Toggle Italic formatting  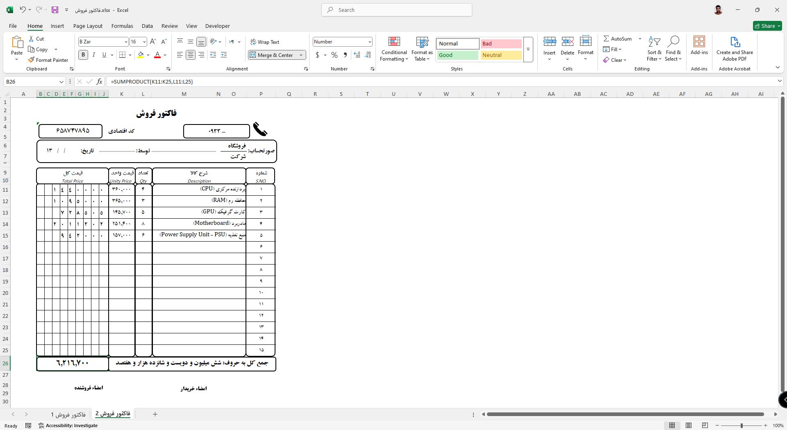pos(94,55)
